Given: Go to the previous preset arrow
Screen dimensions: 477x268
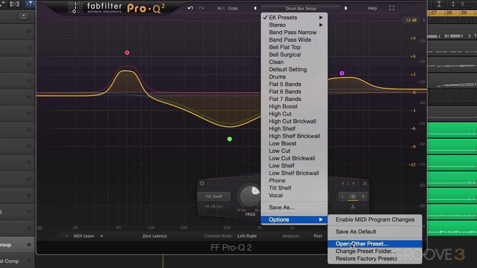Looking at the screenshot, I should click(x=255, y=8).
